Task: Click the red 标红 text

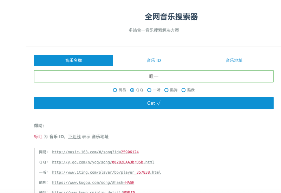Action: (x=38, y=137)
